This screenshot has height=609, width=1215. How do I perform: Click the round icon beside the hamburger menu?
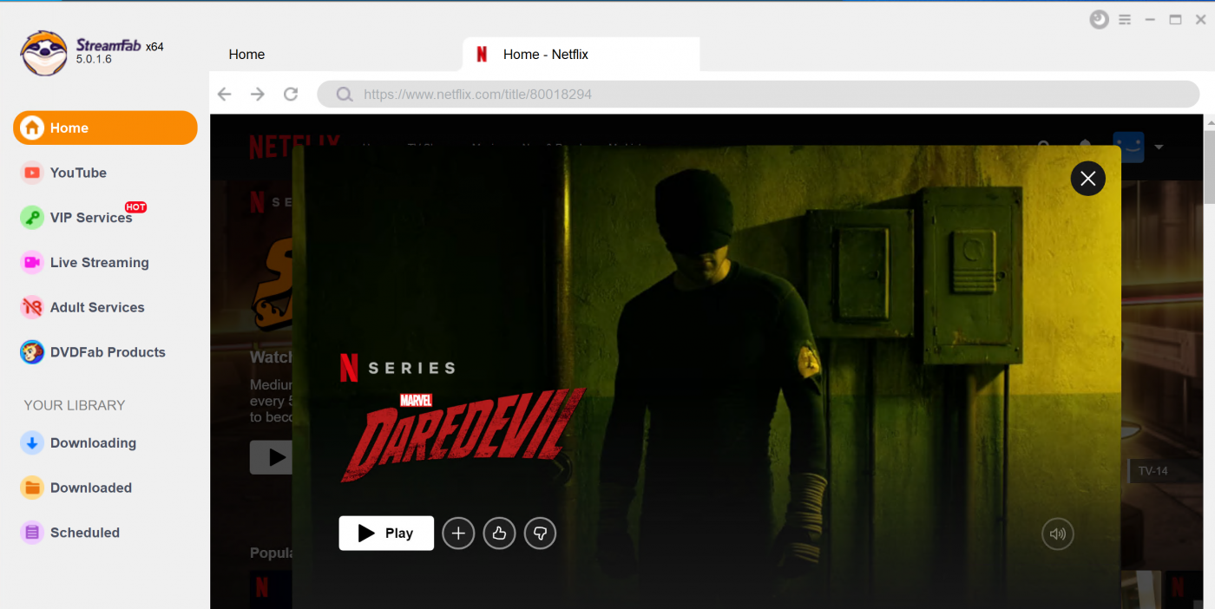pyautogui.click(x=1100, y=19)
